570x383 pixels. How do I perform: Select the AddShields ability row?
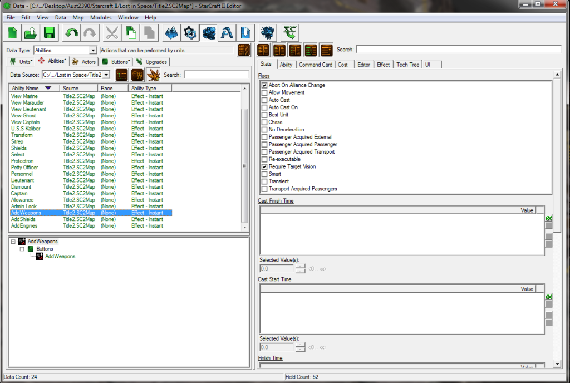[x=91, y=219]
